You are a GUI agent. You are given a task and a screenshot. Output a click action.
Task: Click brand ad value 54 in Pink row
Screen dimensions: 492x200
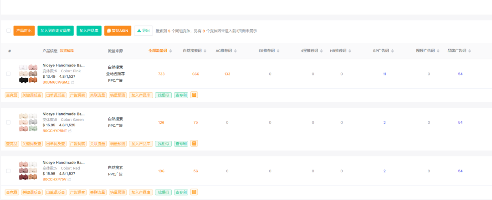pos(460,74)
